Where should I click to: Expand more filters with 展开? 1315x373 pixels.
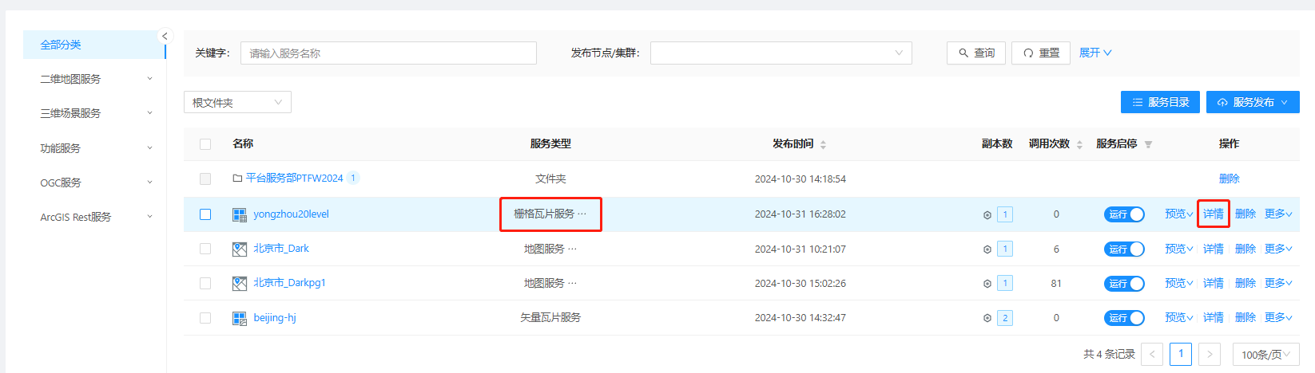pyautogui.click(x=1095, y=53)
